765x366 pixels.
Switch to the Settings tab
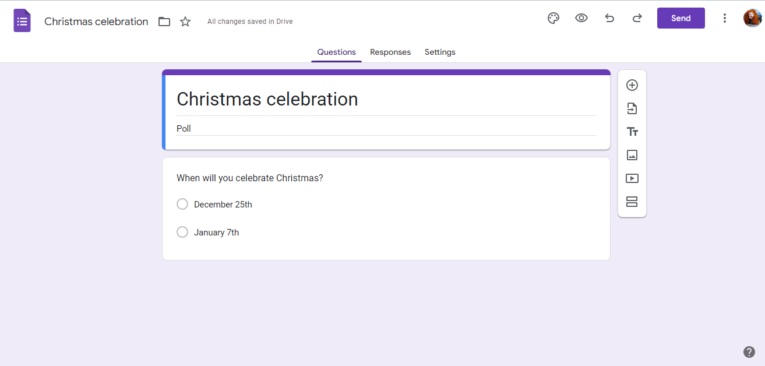(x=440, y=52)
